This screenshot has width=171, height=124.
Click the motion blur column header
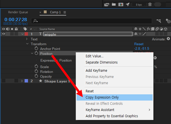click(157, 29)
